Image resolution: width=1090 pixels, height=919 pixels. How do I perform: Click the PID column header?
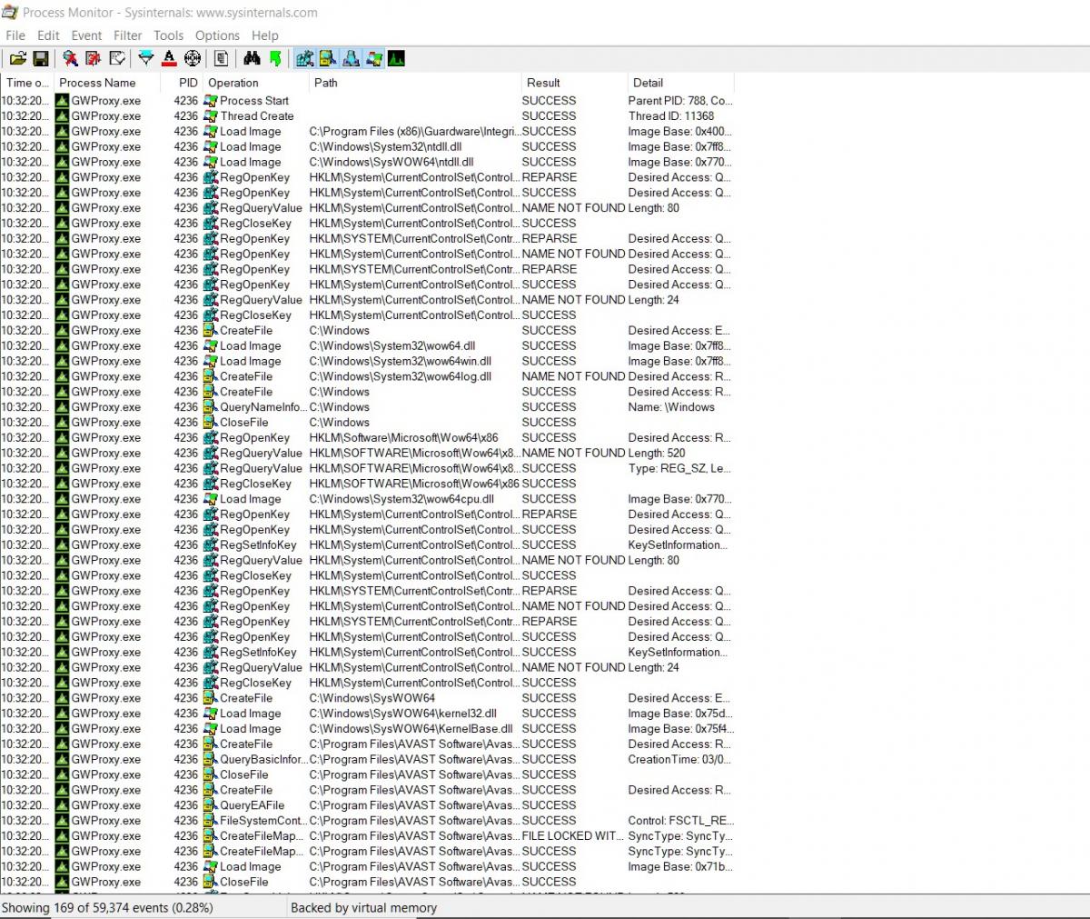coord(182,83)
